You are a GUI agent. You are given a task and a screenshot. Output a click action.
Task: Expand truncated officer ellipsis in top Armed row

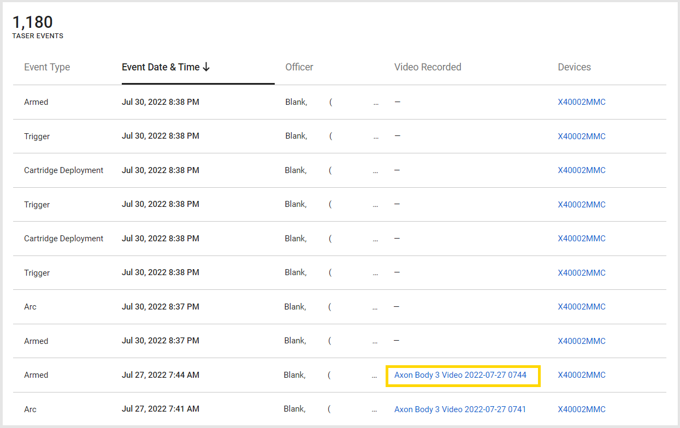[376, 103]
